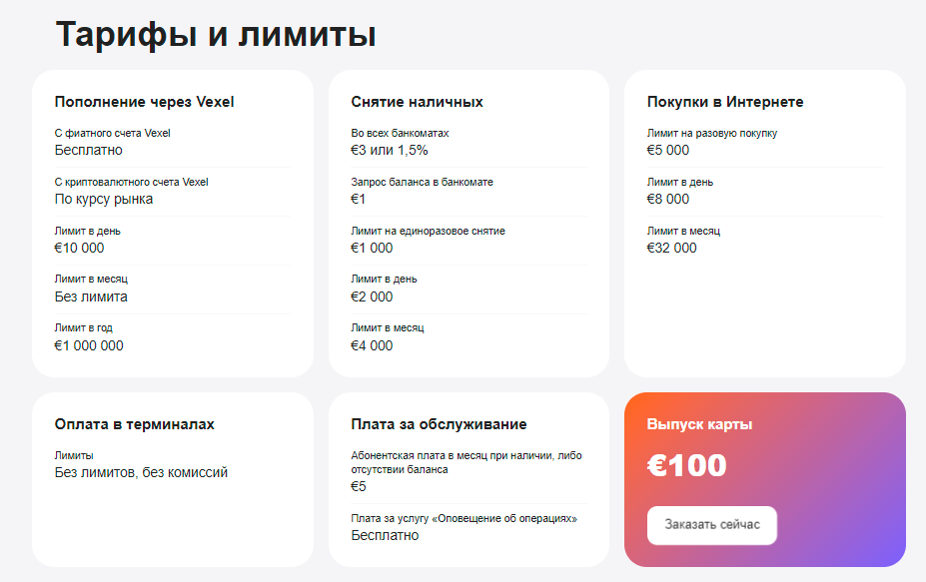Click the "Плата за обслуживание" heading
This screenshot has height=582, width=926.
[x=439, y=424]
